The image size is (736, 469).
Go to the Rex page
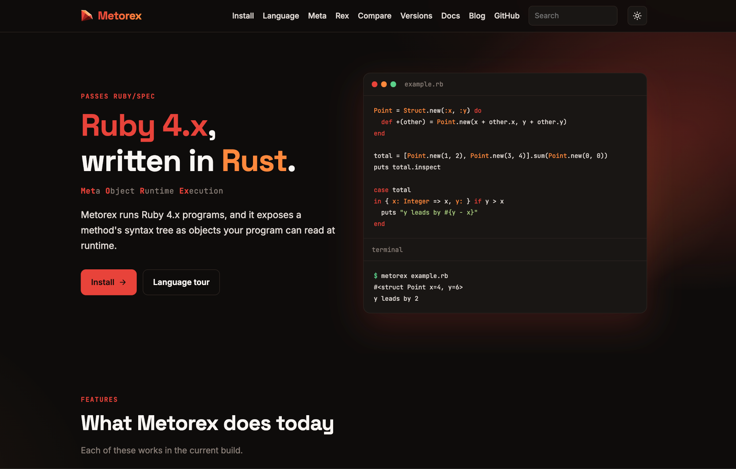pyautogui.click(x=342, y=16)
